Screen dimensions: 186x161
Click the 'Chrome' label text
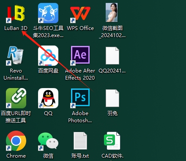point(16,156)
